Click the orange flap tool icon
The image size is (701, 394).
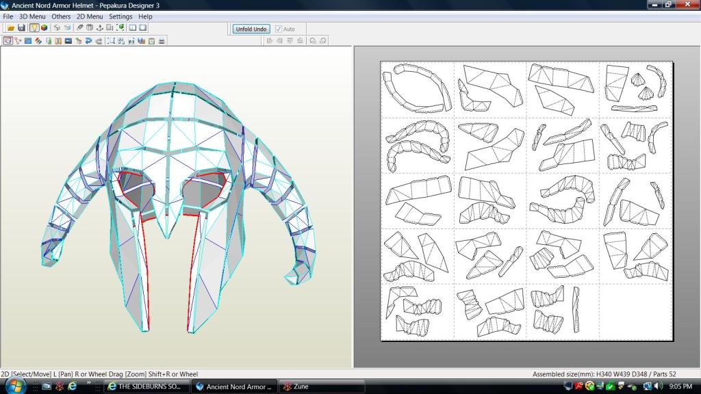click(x=58, y=40)
